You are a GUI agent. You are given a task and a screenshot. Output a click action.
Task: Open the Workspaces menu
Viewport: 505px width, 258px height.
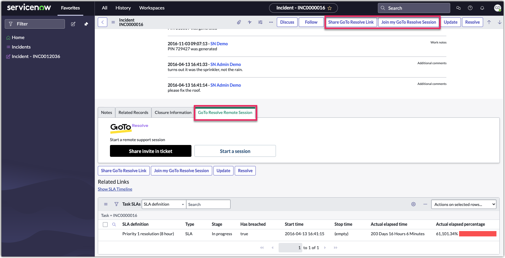click(x=152, y=8)
